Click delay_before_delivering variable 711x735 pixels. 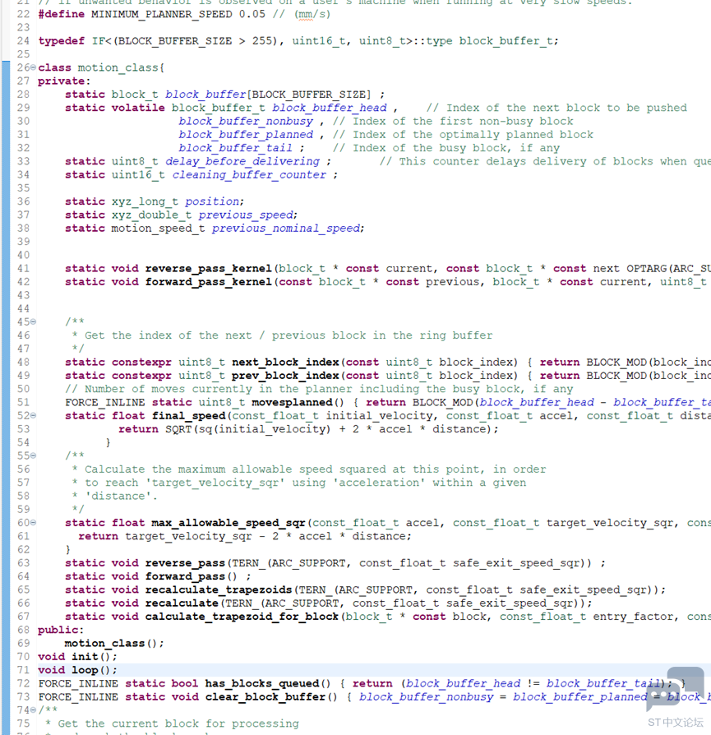pos(242,161)
